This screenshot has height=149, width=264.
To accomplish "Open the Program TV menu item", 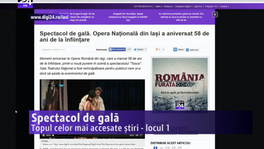I will [211, 6].
